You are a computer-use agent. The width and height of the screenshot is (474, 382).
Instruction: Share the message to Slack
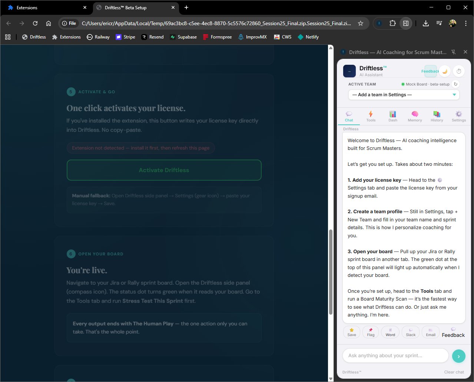pyautogui.click(x=411, y=332)
